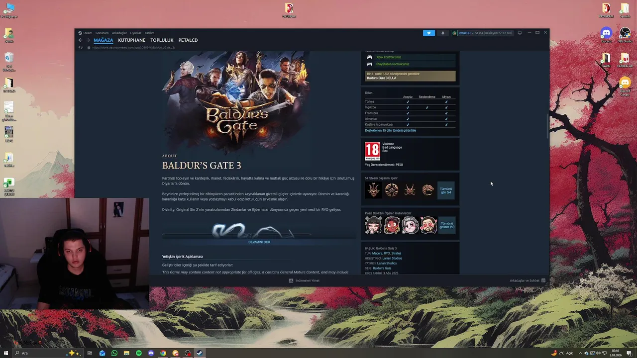Viewport: 637px width, 358px height.
Task: Open Steam from the Windows taskbar
Action: [200, 353]
